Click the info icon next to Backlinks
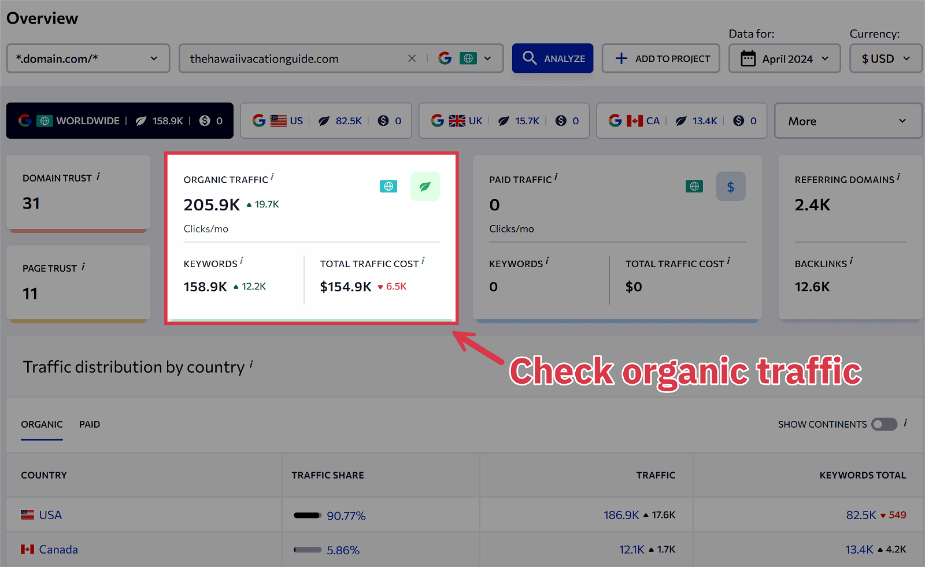Viewport: 925px width, 567px height. [x=851, y=261]
